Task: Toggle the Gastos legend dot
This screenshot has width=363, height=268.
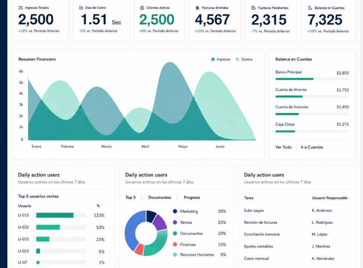Action: (x=237, y=59)
